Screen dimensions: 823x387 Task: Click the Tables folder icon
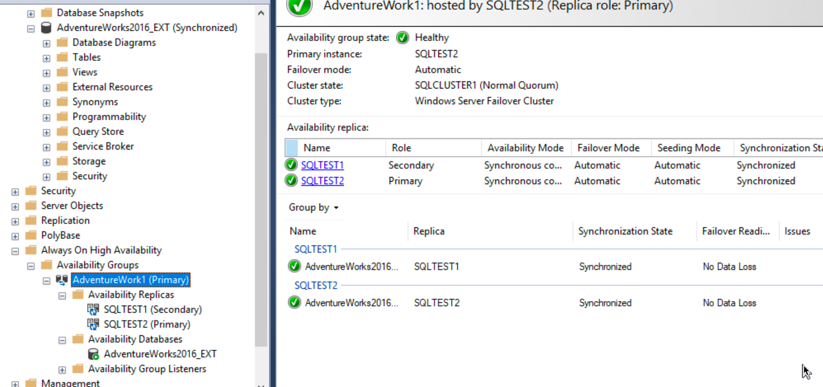tap(62, 57)
